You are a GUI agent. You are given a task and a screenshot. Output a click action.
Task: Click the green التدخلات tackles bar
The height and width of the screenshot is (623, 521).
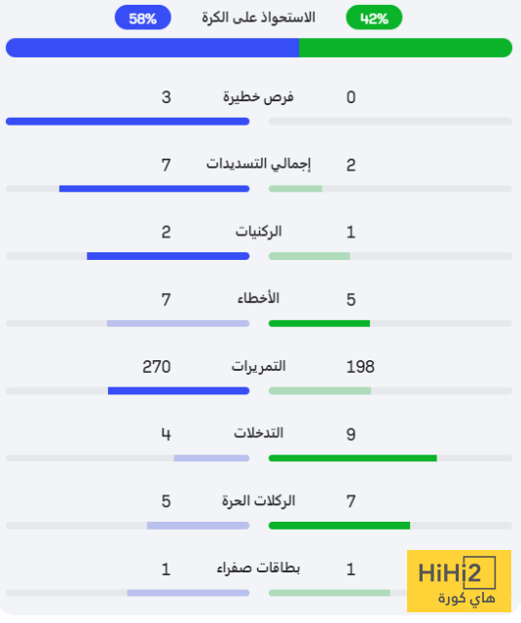point(353,458)
